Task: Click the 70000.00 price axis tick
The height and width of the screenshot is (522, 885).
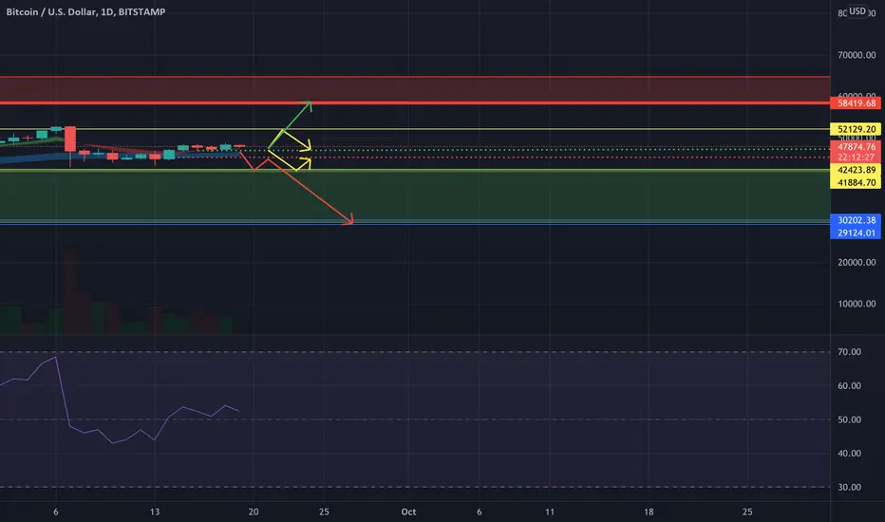Action: coord(857,55)
